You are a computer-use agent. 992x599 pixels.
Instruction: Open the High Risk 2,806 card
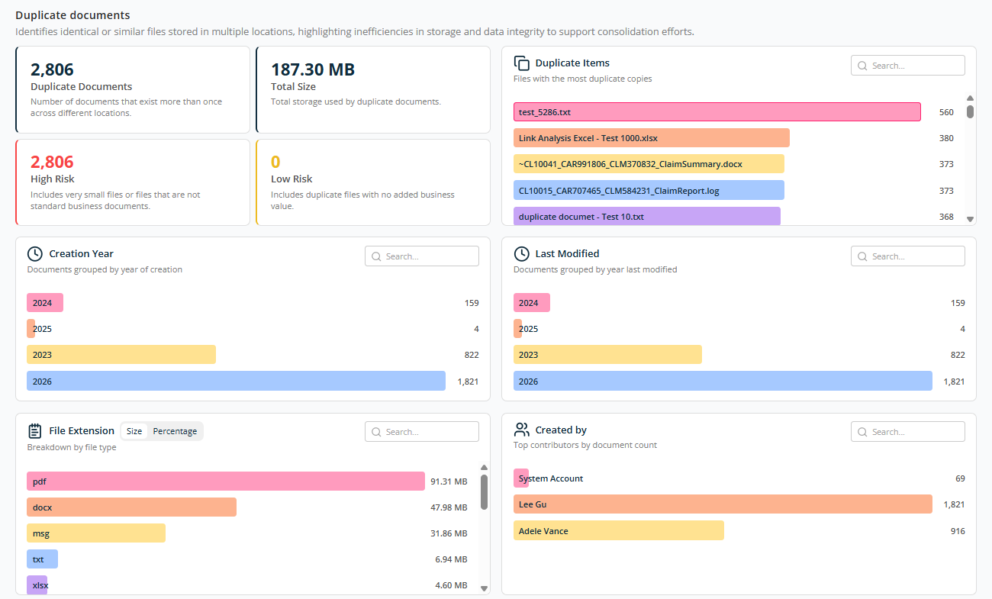(x=133, y=182)
